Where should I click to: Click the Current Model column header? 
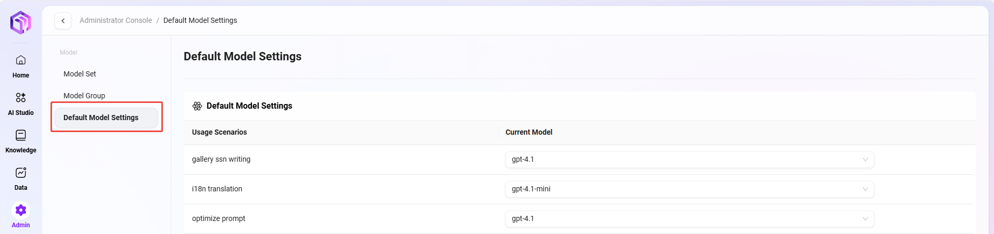point(529,132)
